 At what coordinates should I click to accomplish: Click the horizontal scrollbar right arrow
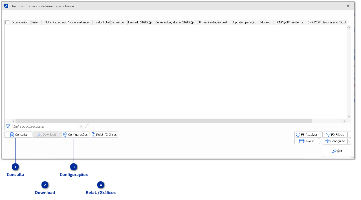[x=344, y=121]
